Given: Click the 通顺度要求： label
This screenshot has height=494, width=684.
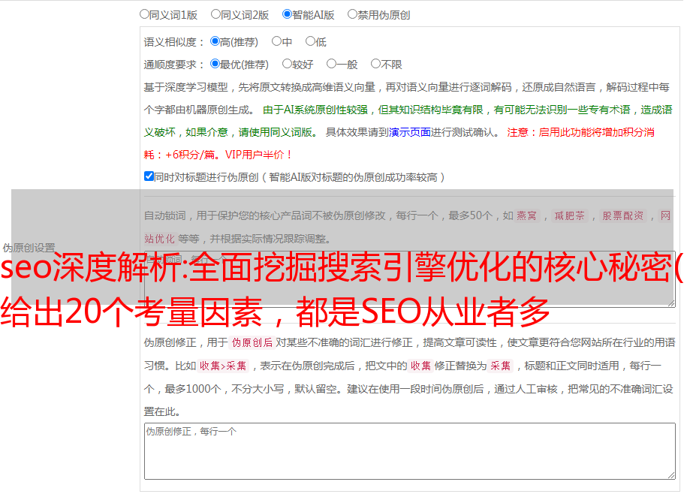Looking at the screenshot, I should 174,65.
